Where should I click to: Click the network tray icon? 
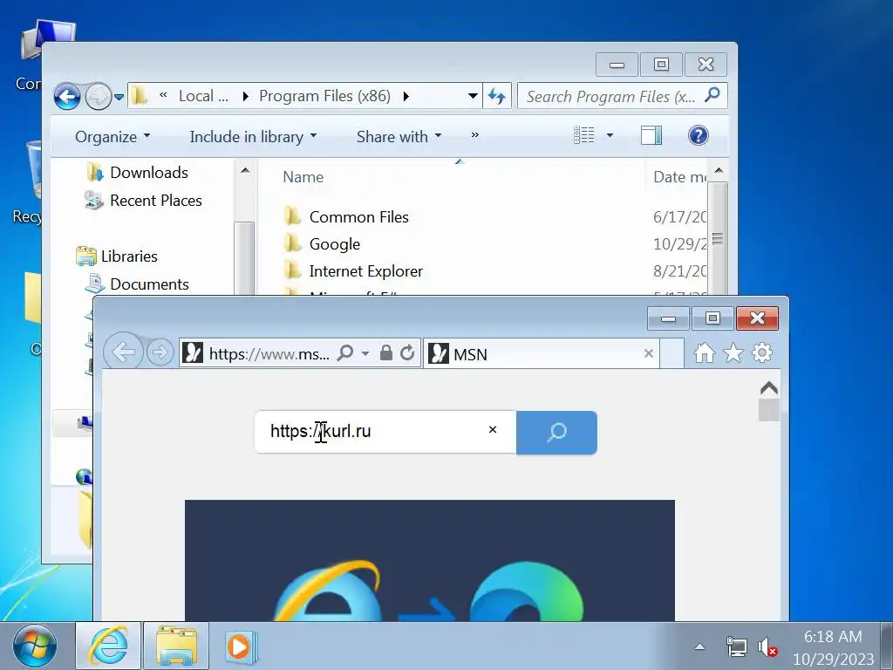point(736,647)
